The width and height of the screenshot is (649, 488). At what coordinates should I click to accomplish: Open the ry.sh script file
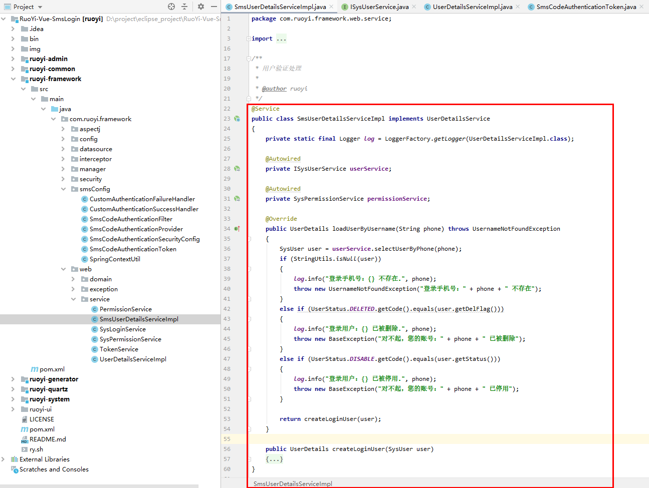36,449
